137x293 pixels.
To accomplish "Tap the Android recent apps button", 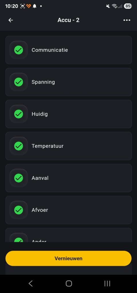I will click(107, 284).
